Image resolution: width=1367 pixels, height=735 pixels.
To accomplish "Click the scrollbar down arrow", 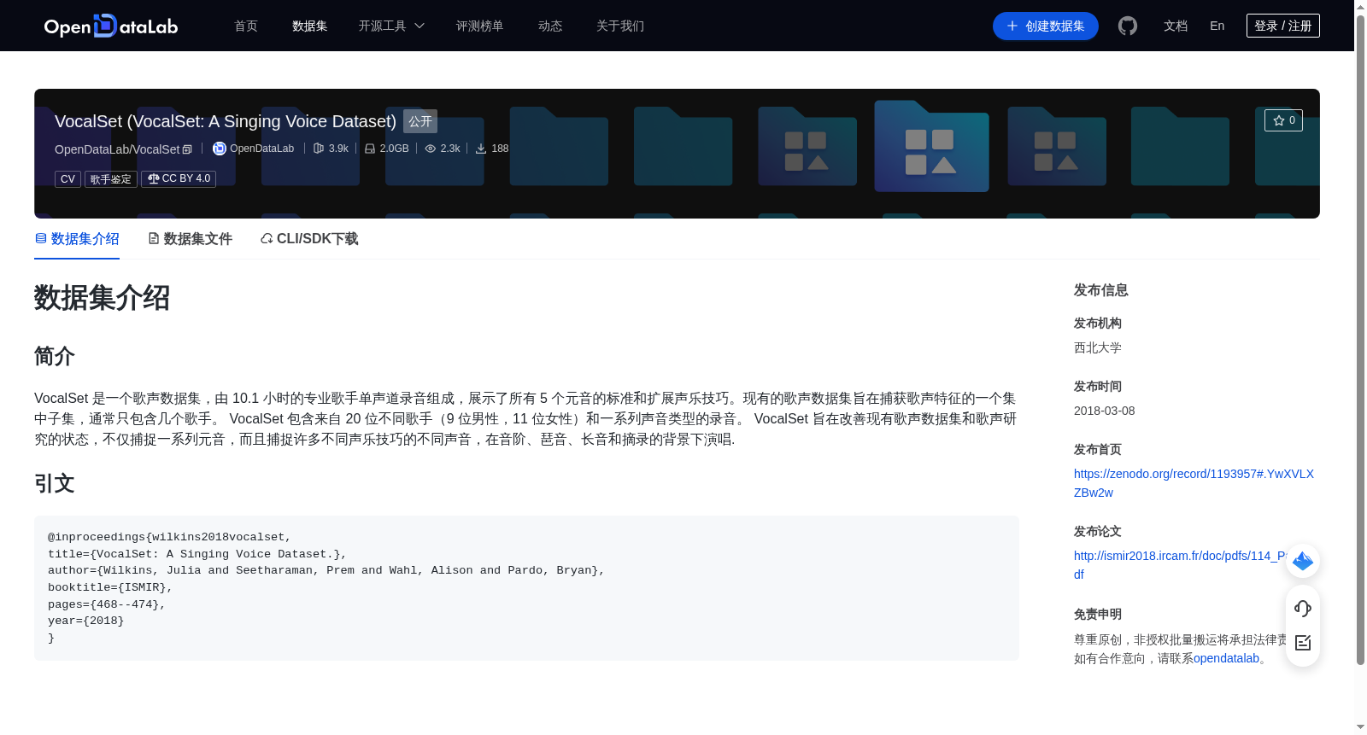I will pyautogui.click(x=1360, y=727).
